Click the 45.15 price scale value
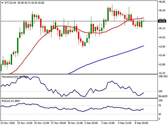Viewport: 168px width, 126px height. 162,28
